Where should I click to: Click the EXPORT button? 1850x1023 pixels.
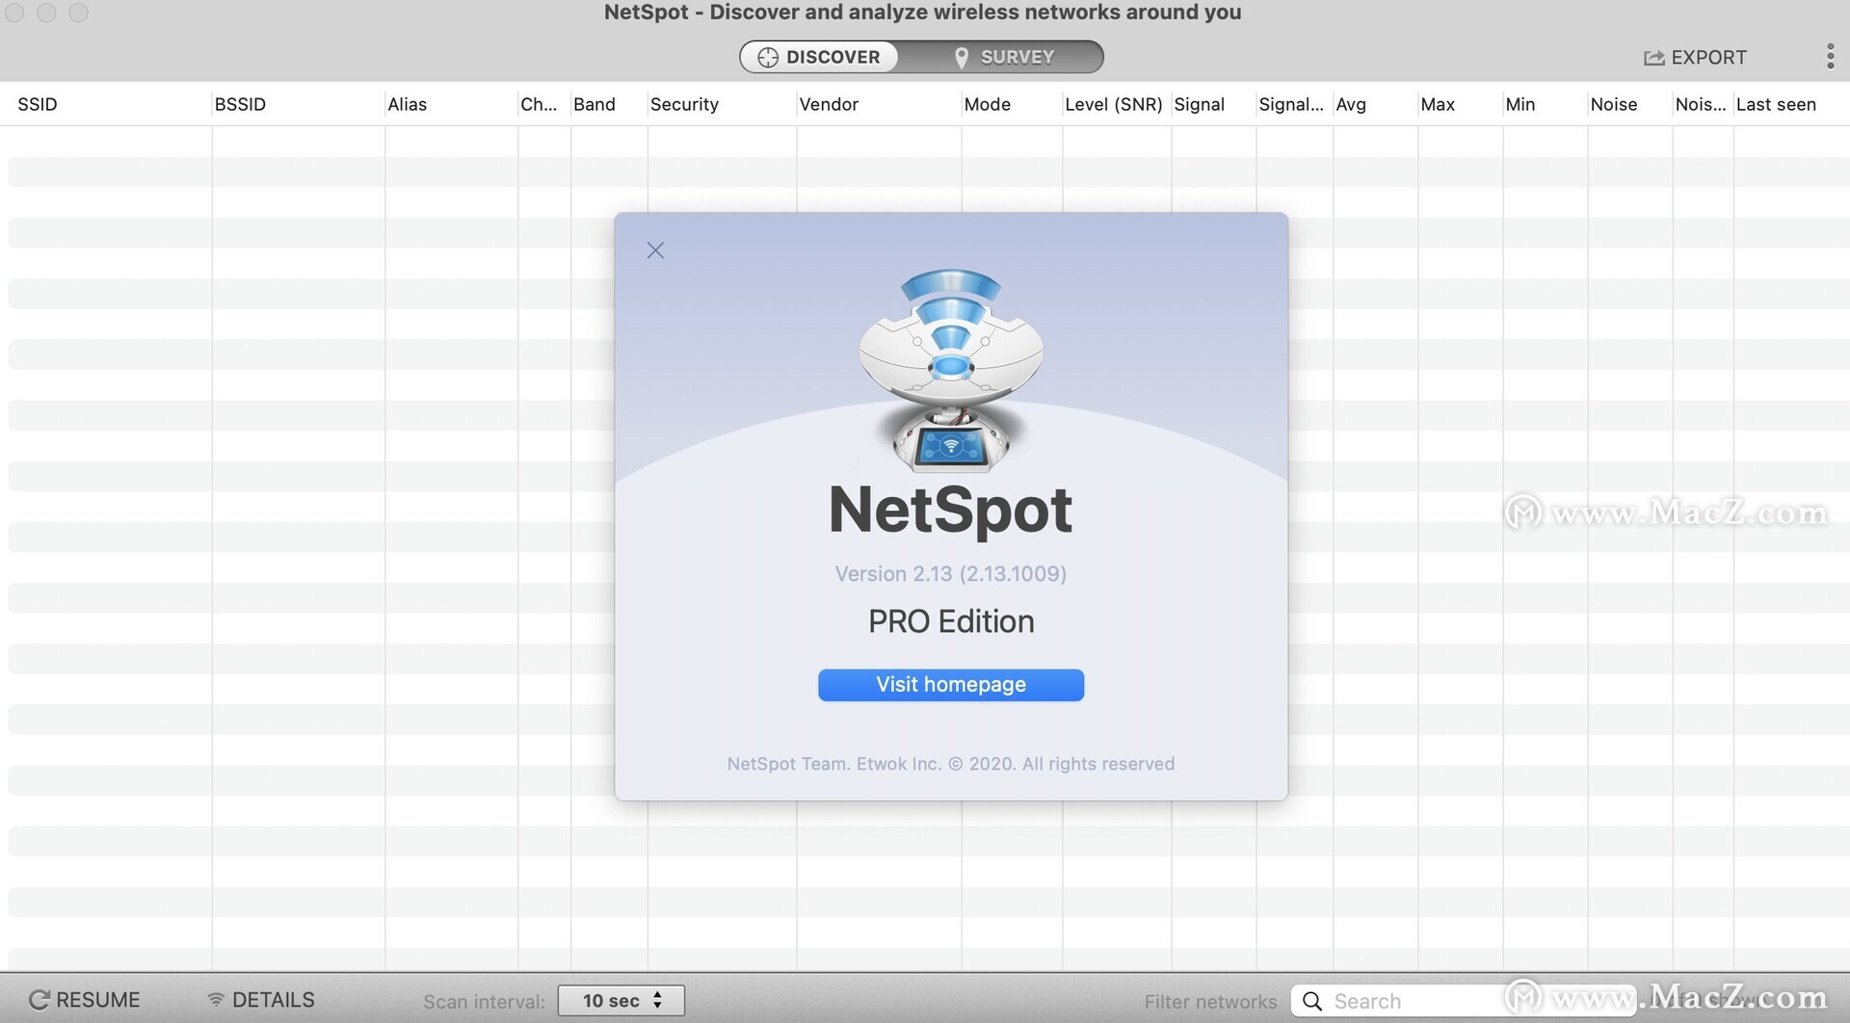(x=1695, y=58)
